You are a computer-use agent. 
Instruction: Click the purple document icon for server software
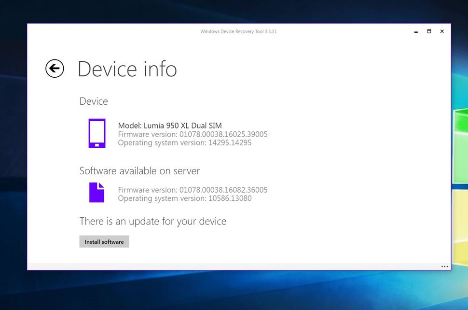[96, 192]
